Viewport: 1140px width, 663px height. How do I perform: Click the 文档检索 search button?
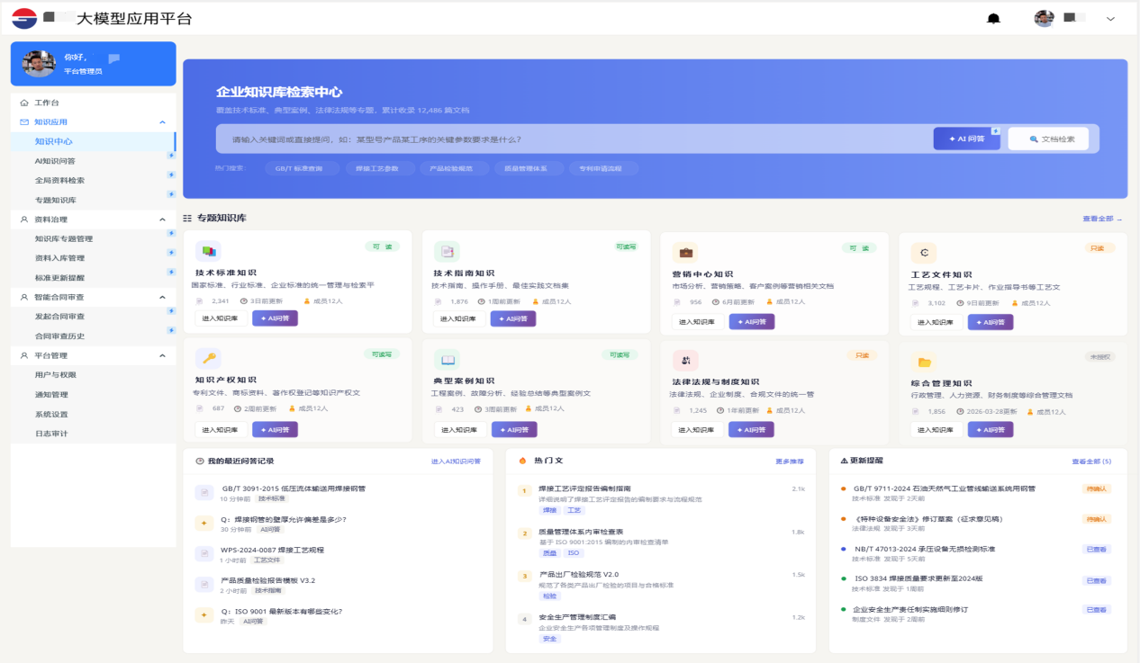(1048, 139)
